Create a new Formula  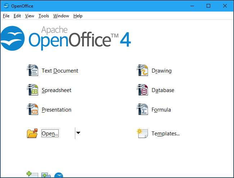click(x=161, y=110)
